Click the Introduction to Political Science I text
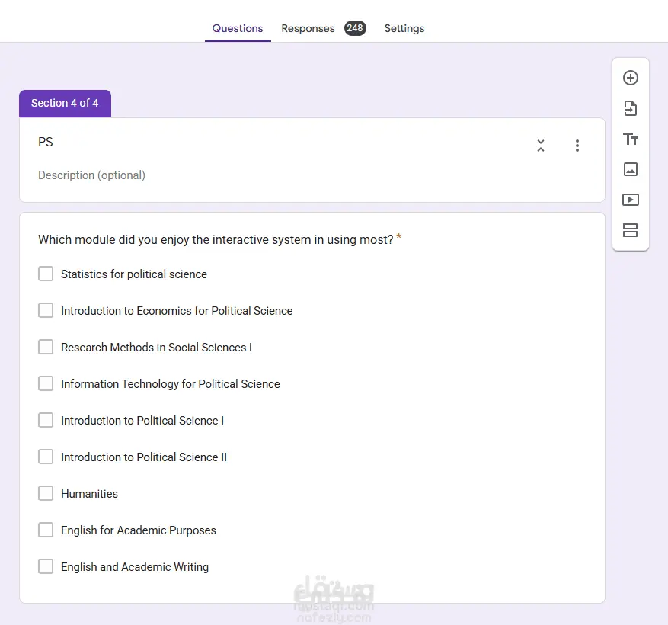 tap(142, 421)
